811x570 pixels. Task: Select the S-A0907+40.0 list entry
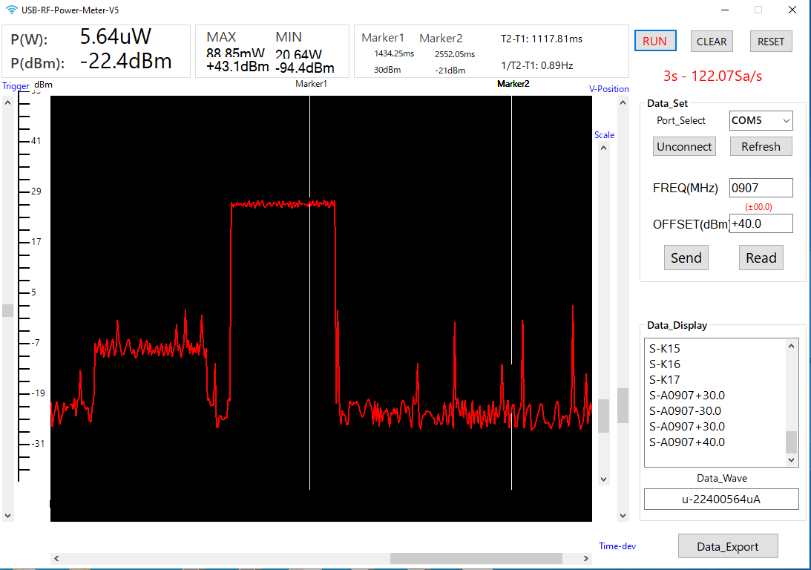pyautogui.click(x=687, y=442)
